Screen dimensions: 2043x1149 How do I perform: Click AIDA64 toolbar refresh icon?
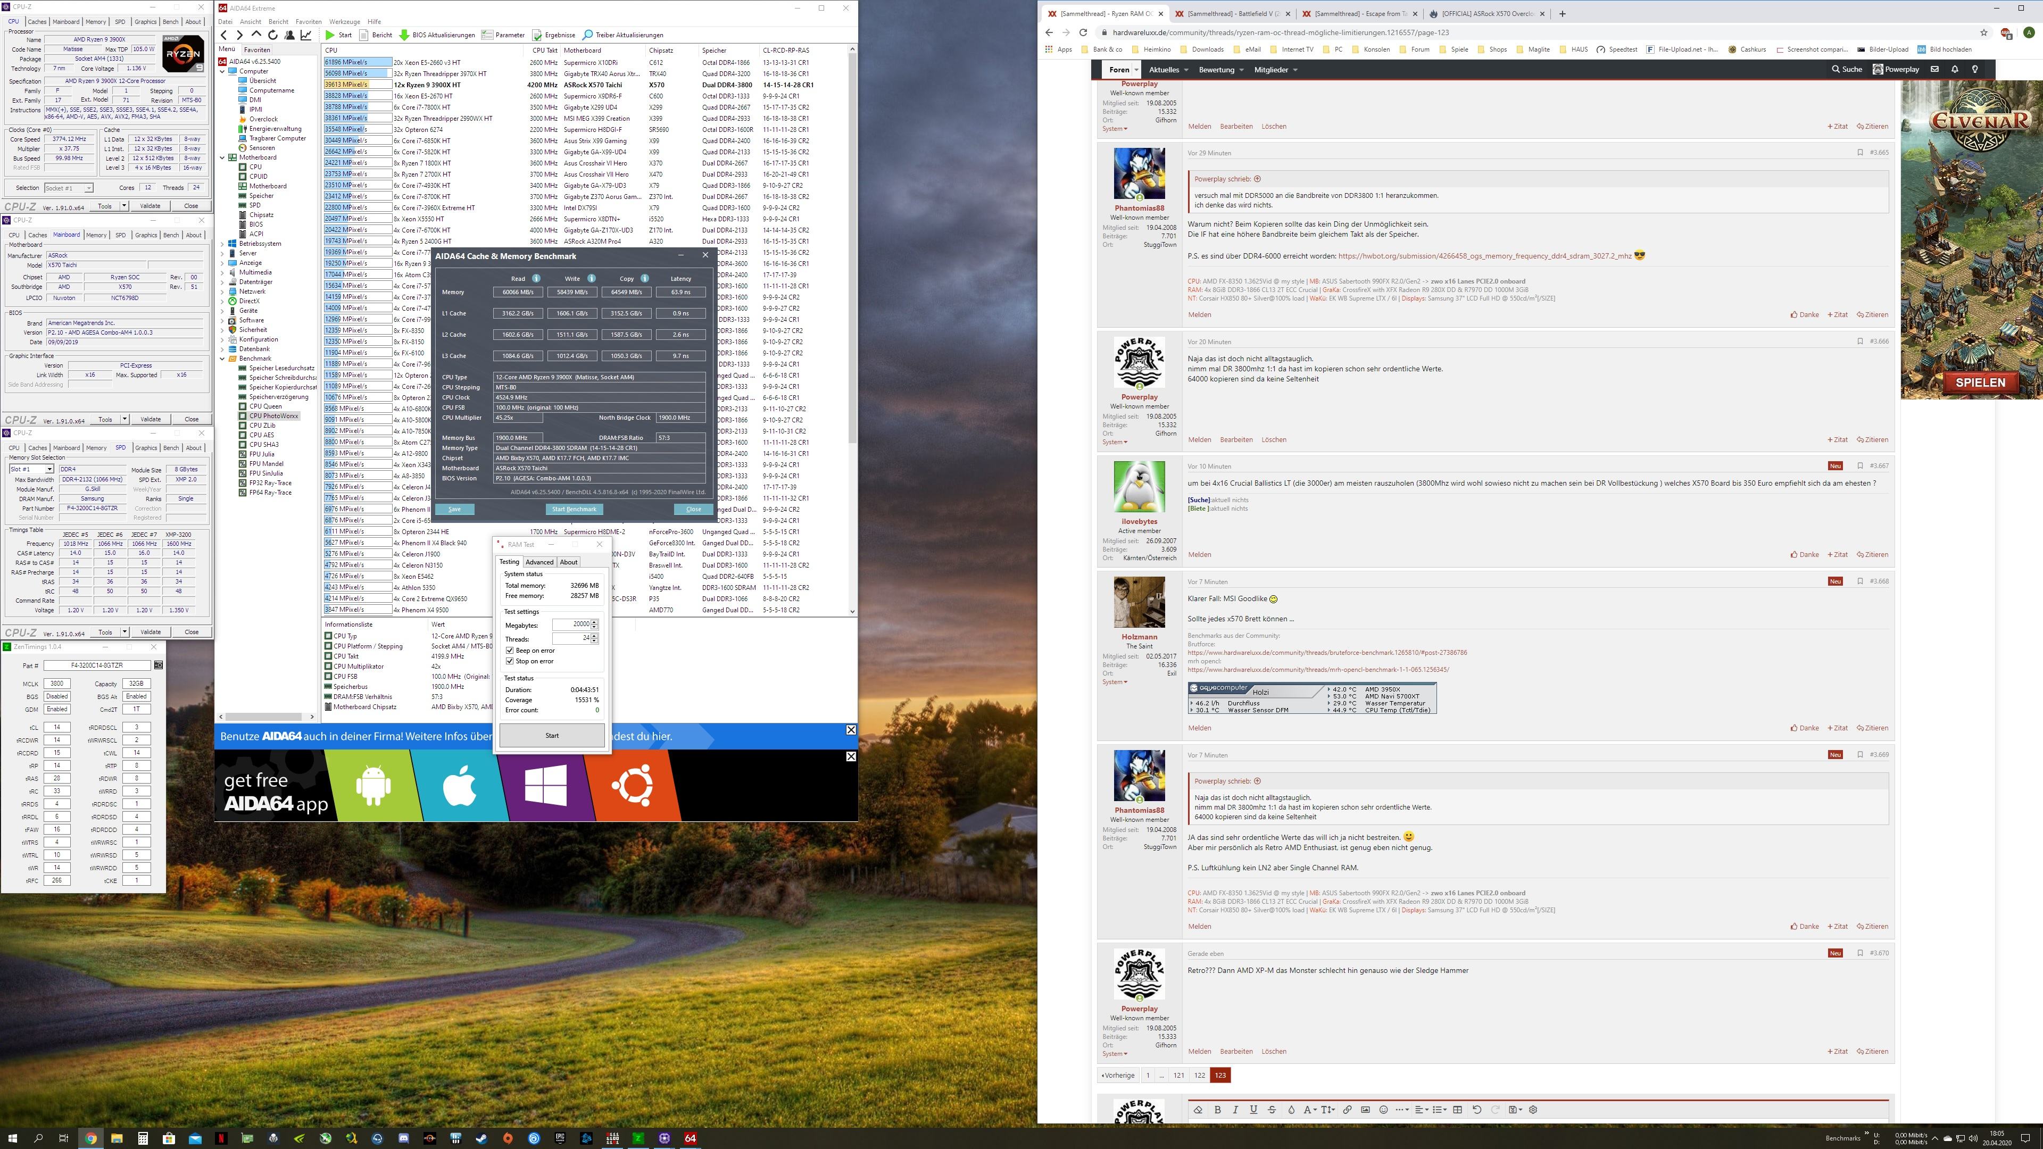pyautogui.click(x=273, y=35)
